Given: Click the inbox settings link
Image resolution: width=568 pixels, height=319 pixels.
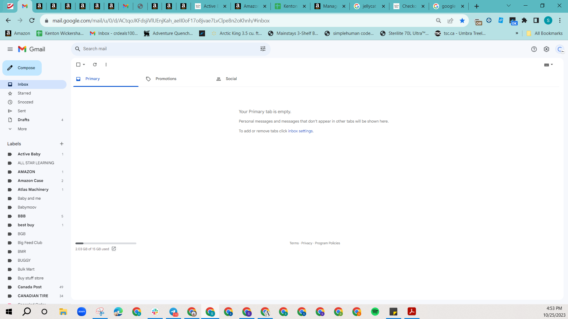Looking at the screenshot, I should click(300, 131).
